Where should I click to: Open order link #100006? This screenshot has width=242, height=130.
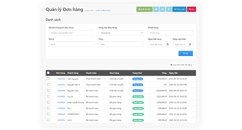61,96
